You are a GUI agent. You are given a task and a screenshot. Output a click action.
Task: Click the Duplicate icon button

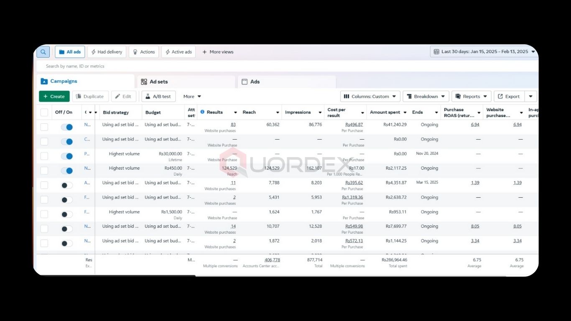[x=90, y=97]
